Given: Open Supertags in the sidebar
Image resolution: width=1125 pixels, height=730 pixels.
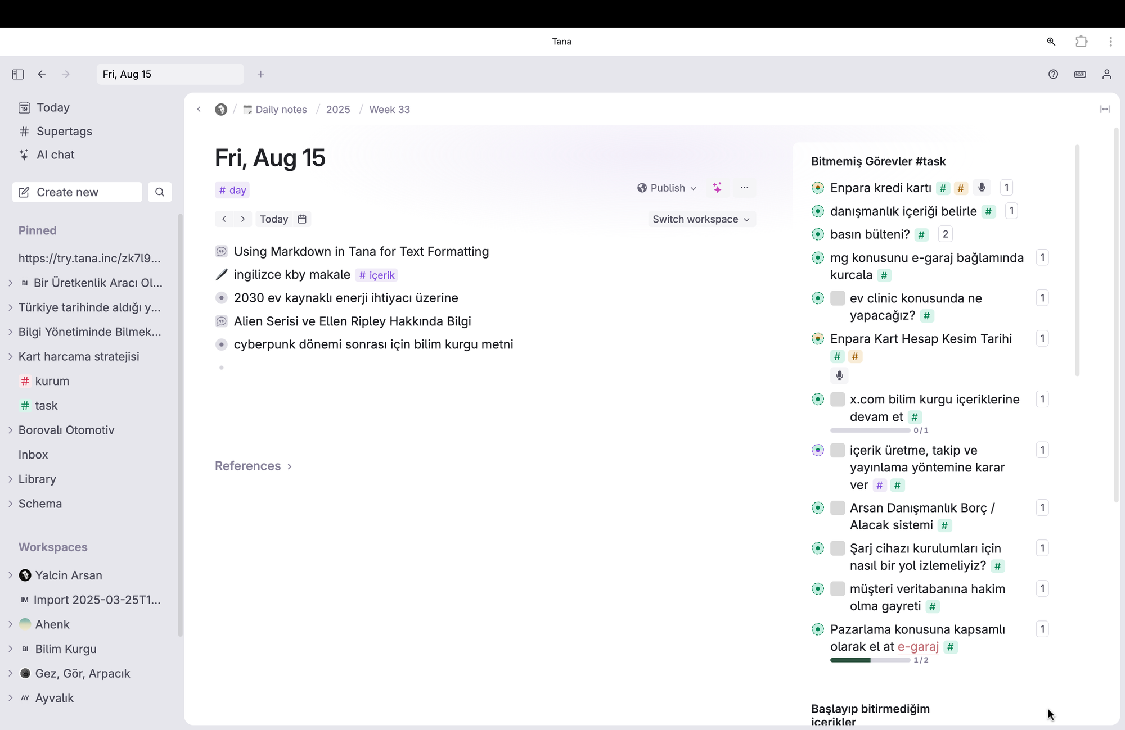Looking at the screenshot, I should pos(64,132).
